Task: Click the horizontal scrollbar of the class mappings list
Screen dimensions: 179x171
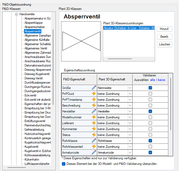Action: (x=120, y=59)
